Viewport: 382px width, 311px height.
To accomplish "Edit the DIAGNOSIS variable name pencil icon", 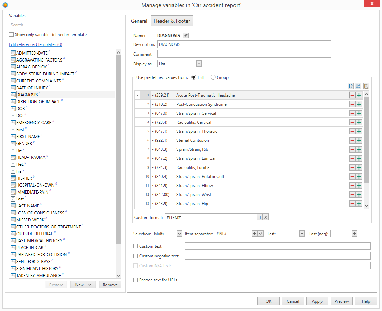I will pos(186,35).
